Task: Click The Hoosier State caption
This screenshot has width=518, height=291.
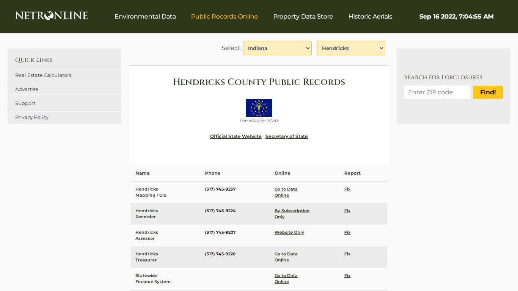Action: point(259,120)
